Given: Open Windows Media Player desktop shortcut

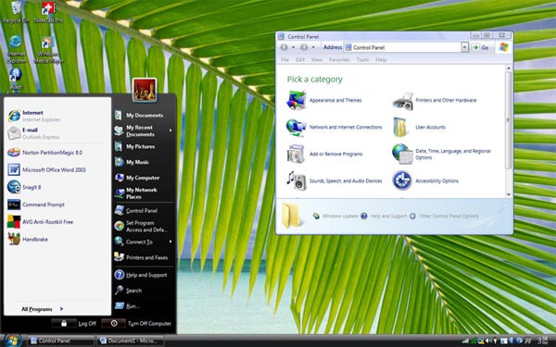Looking at the screenshot, I should pyautogui.click(x=48, y=50).
